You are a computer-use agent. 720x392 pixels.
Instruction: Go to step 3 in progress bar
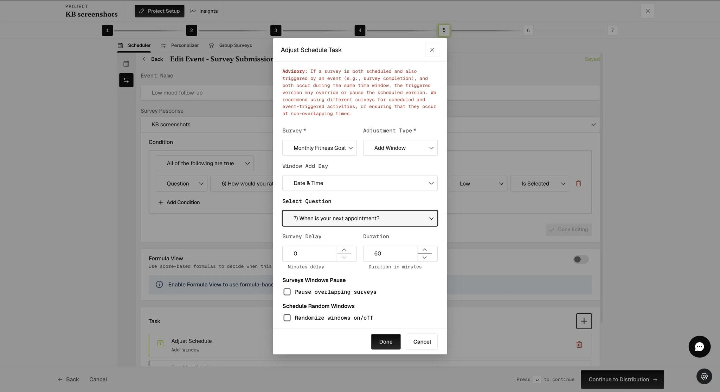tap(276, 31)
